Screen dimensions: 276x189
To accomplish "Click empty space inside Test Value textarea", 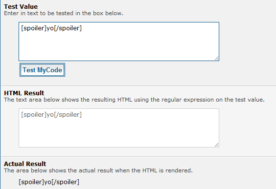I will 119,46.
